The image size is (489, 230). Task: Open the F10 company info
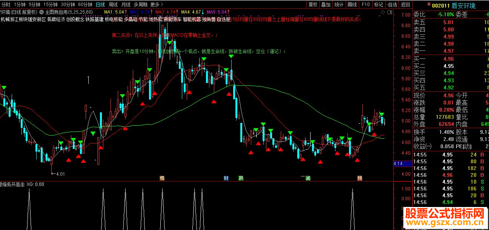[x=365, y=5]
